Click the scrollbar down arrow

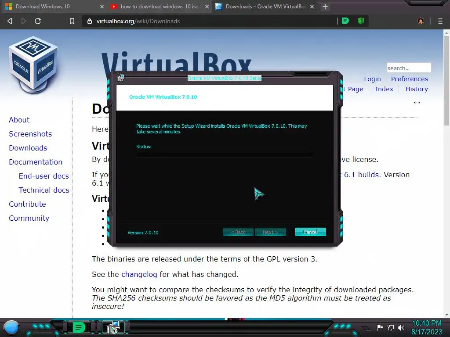[x=446, y=314]
